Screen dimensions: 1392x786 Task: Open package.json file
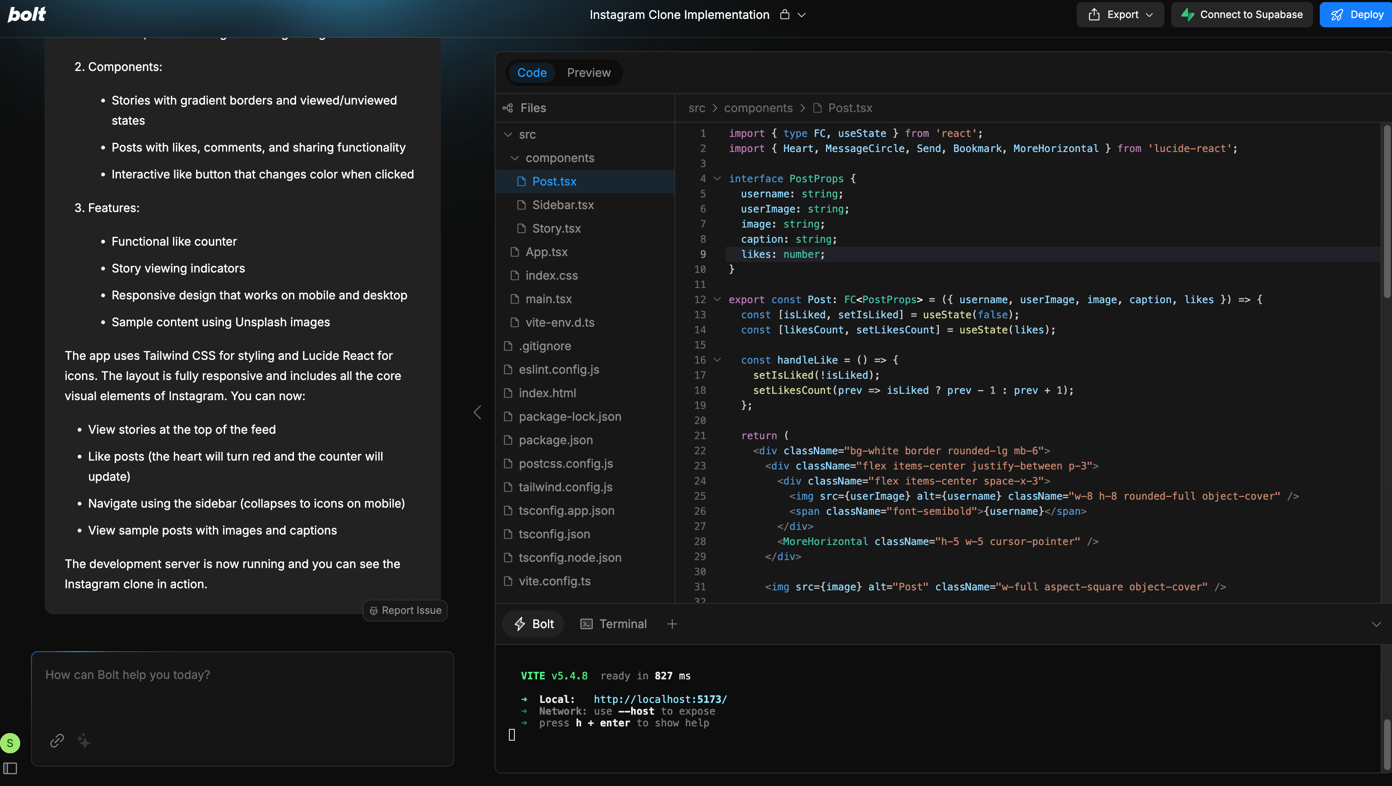585,440
